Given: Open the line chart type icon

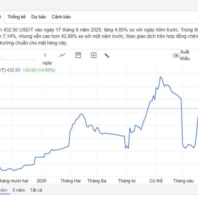Looking at the screenshot, I should pyautogui.click(x=62, y=55).
